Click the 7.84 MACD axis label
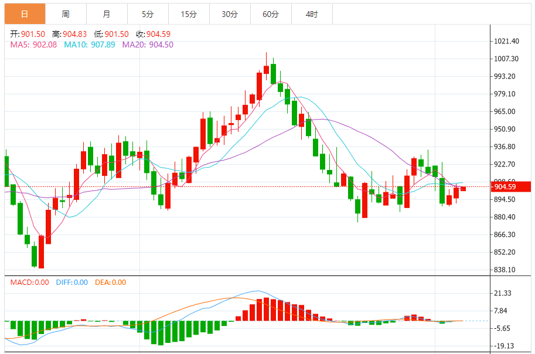535x354 pixels. point(500,311)
